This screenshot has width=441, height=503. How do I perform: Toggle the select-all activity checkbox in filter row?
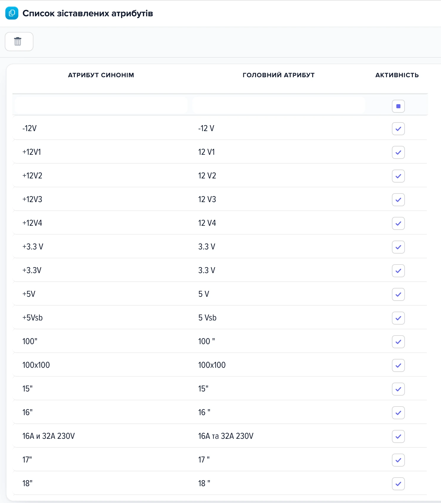pyautogui.click(x=398, y=106)
